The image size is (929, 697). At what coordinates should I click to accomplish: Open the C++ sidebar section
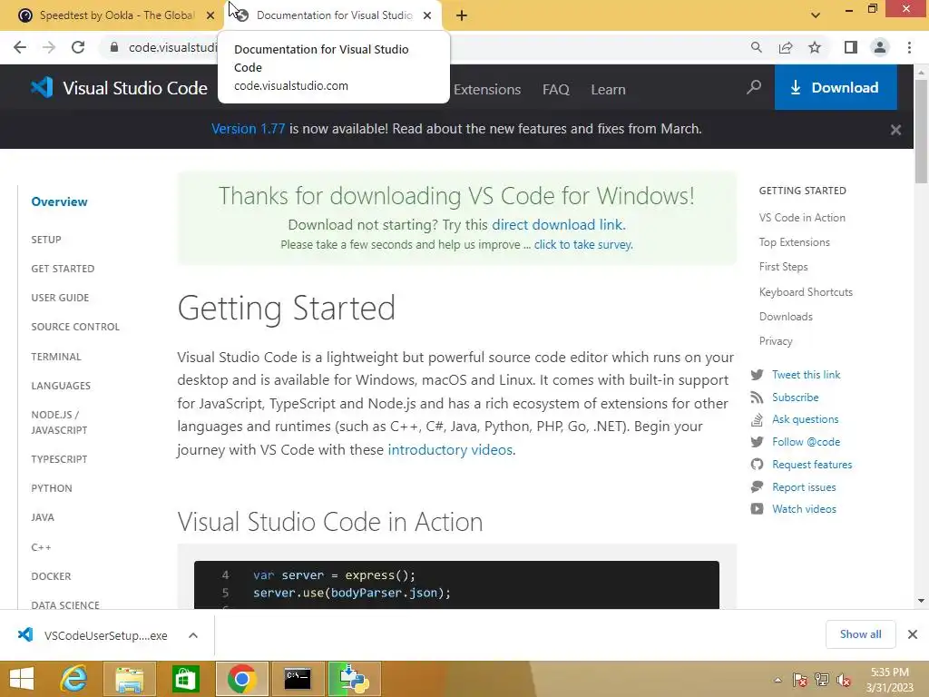click(41, 547)
